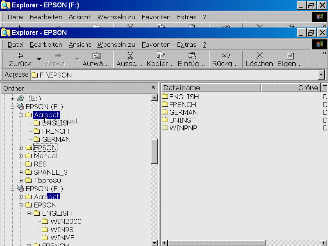The image size is (328, 246).
Task: Click the Rückgängig undo icon
Action: 225,56
